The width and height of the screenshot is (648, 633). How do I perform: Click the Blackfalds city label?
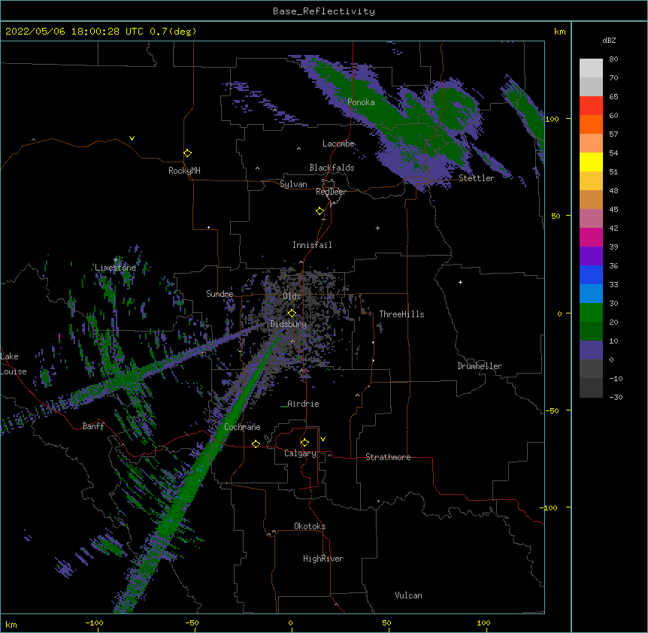pyautogui.click(x=332, y=168)
